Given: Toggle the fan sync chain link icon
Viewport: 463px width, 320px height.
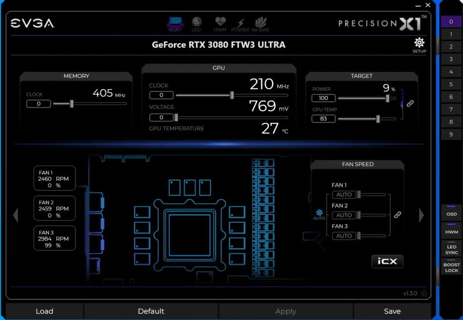Looking at the screenshot, I should coord(397,215).
